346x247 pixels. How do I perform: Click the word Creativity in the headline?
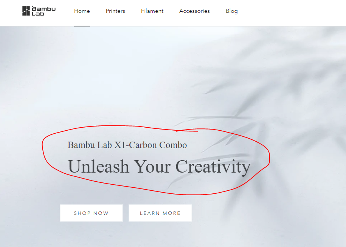pos(213,167)
